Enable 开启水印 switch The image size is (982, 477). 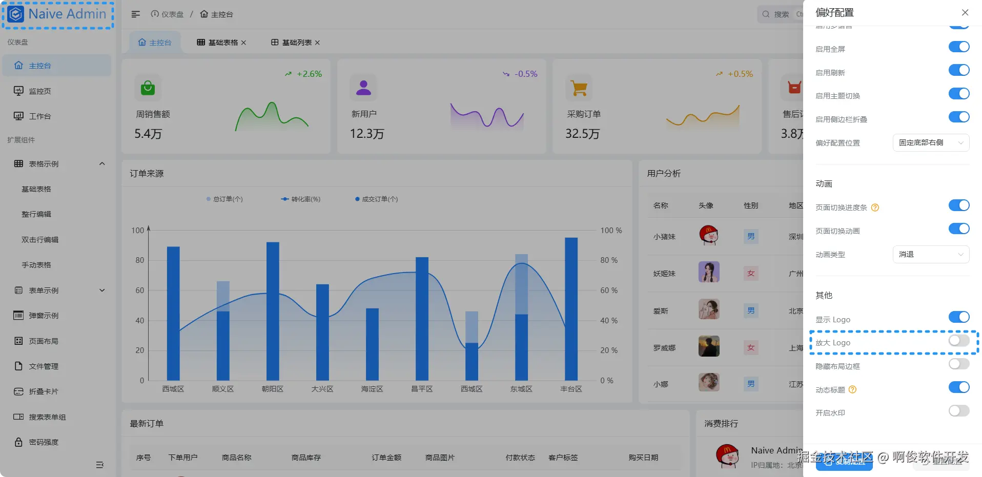click(958, 411)
